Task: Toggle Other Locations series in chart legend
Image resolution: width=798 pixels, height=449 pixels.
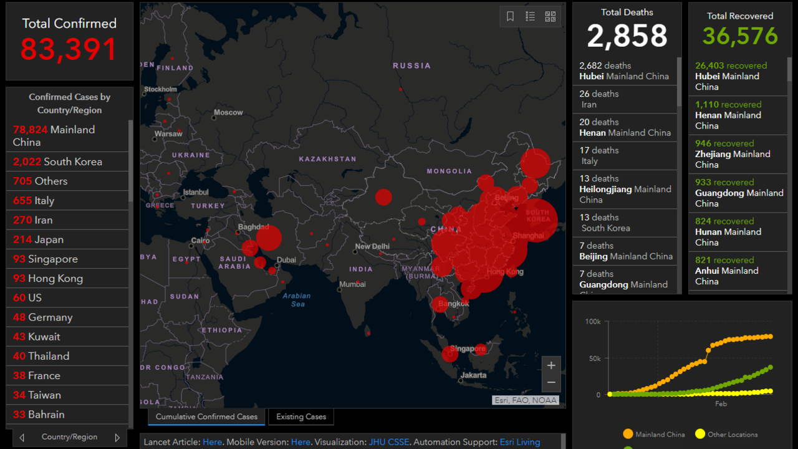Action: (x=726, y=434)
